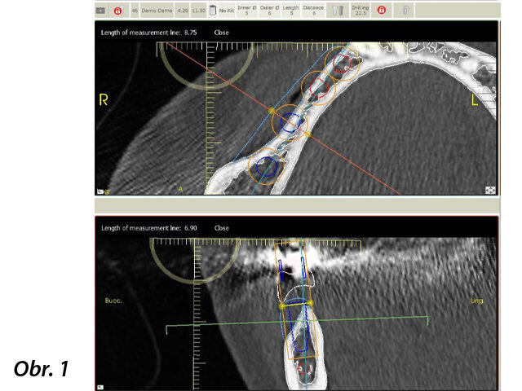
Task: Click the first red lock icon in toolbar
Action: click(x=118, y=11)
